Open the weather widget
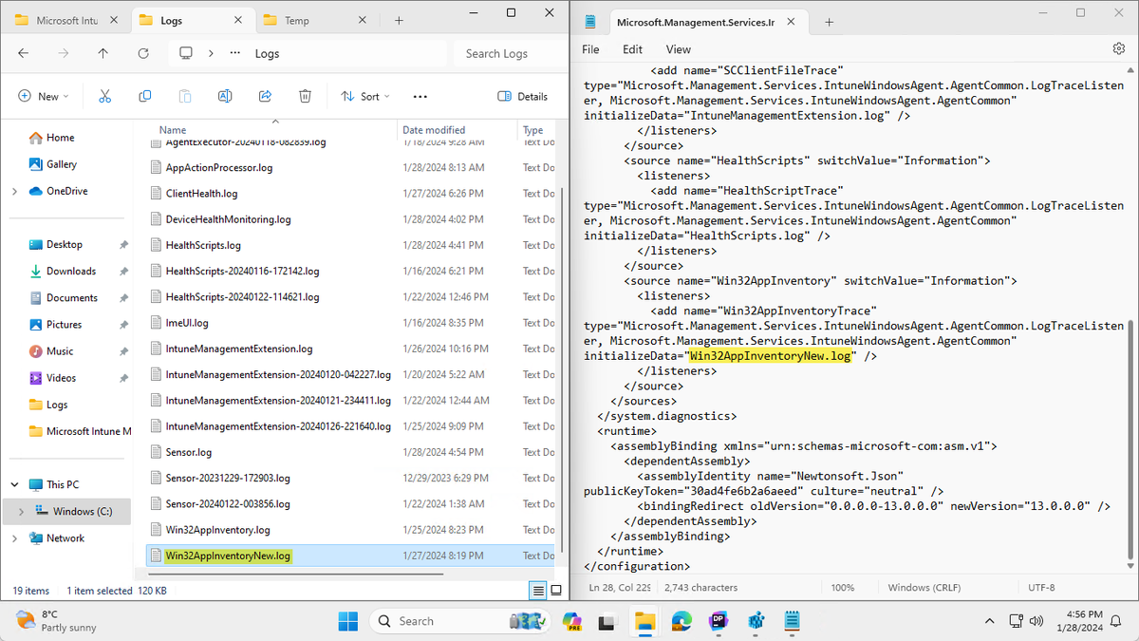The image size is (1139, 641). (x=57, y=621)
